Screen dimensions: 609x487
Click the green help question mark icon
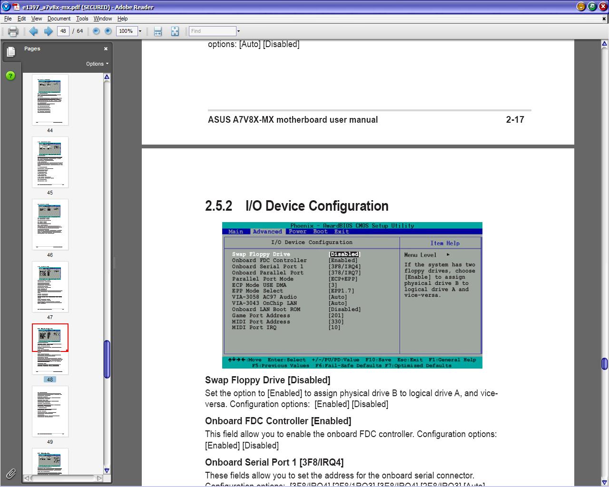coord(10,76)
